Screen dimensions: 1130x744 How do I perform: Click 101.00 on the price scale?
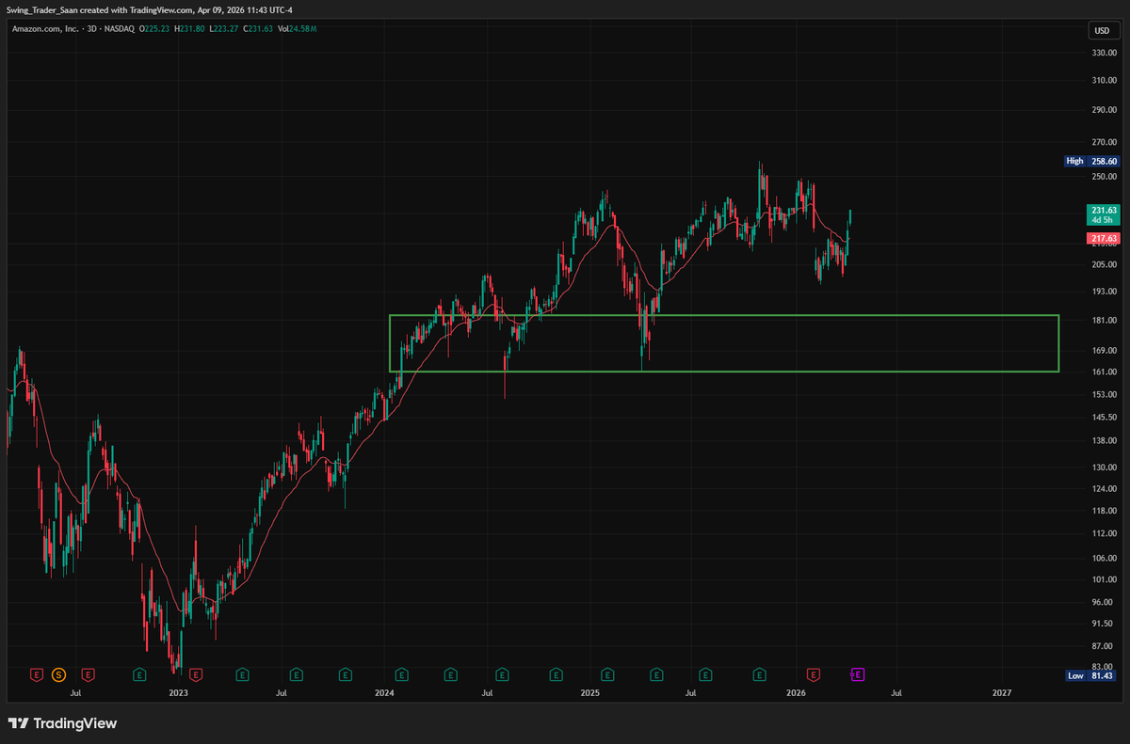coord(1104,579)
